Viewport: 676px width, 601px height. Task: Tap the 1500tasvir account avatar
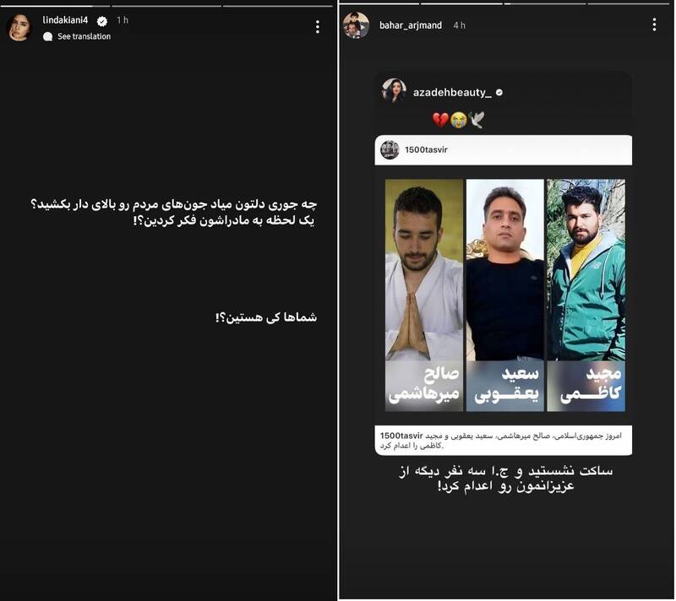(x=390, y=149)
